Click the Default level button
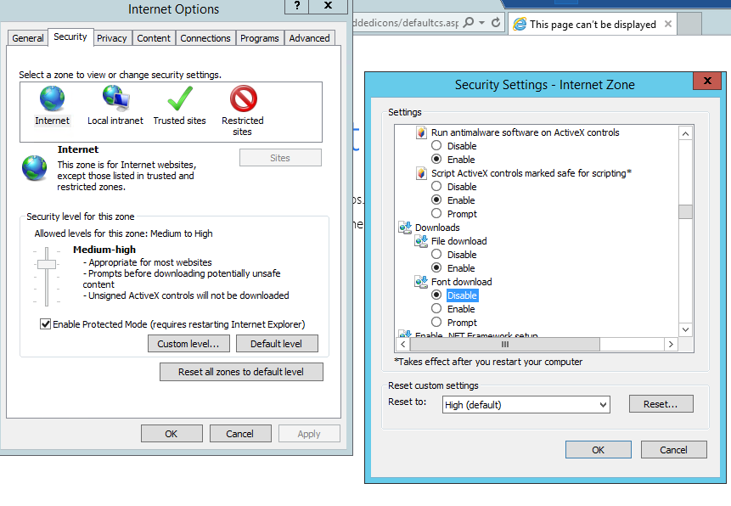This screenshot has height=506, width=731. 277,344
